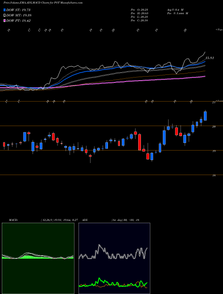
Task: Click the 'MACD:' panel heading
Action: point(13,220)
